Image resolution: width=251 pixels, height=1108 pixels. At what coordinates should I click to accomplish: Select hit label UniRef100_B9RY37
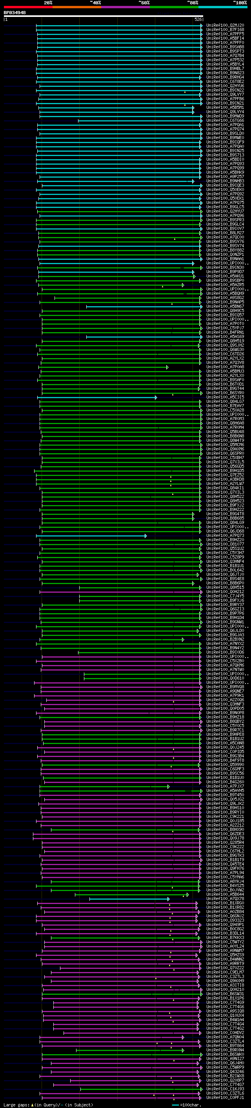pyautogui.click(x=225, y=605)
